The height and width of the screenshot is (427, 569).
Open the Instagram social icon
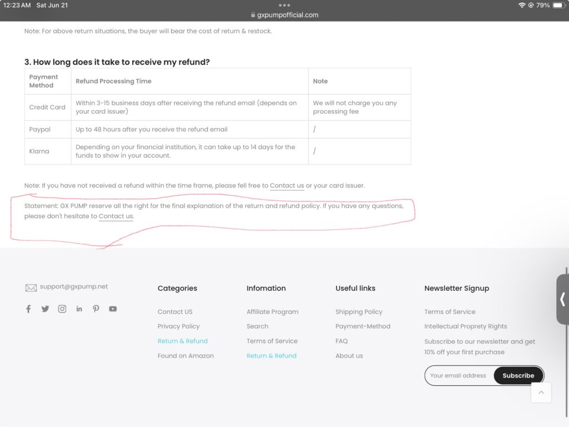tap(62, 309)
